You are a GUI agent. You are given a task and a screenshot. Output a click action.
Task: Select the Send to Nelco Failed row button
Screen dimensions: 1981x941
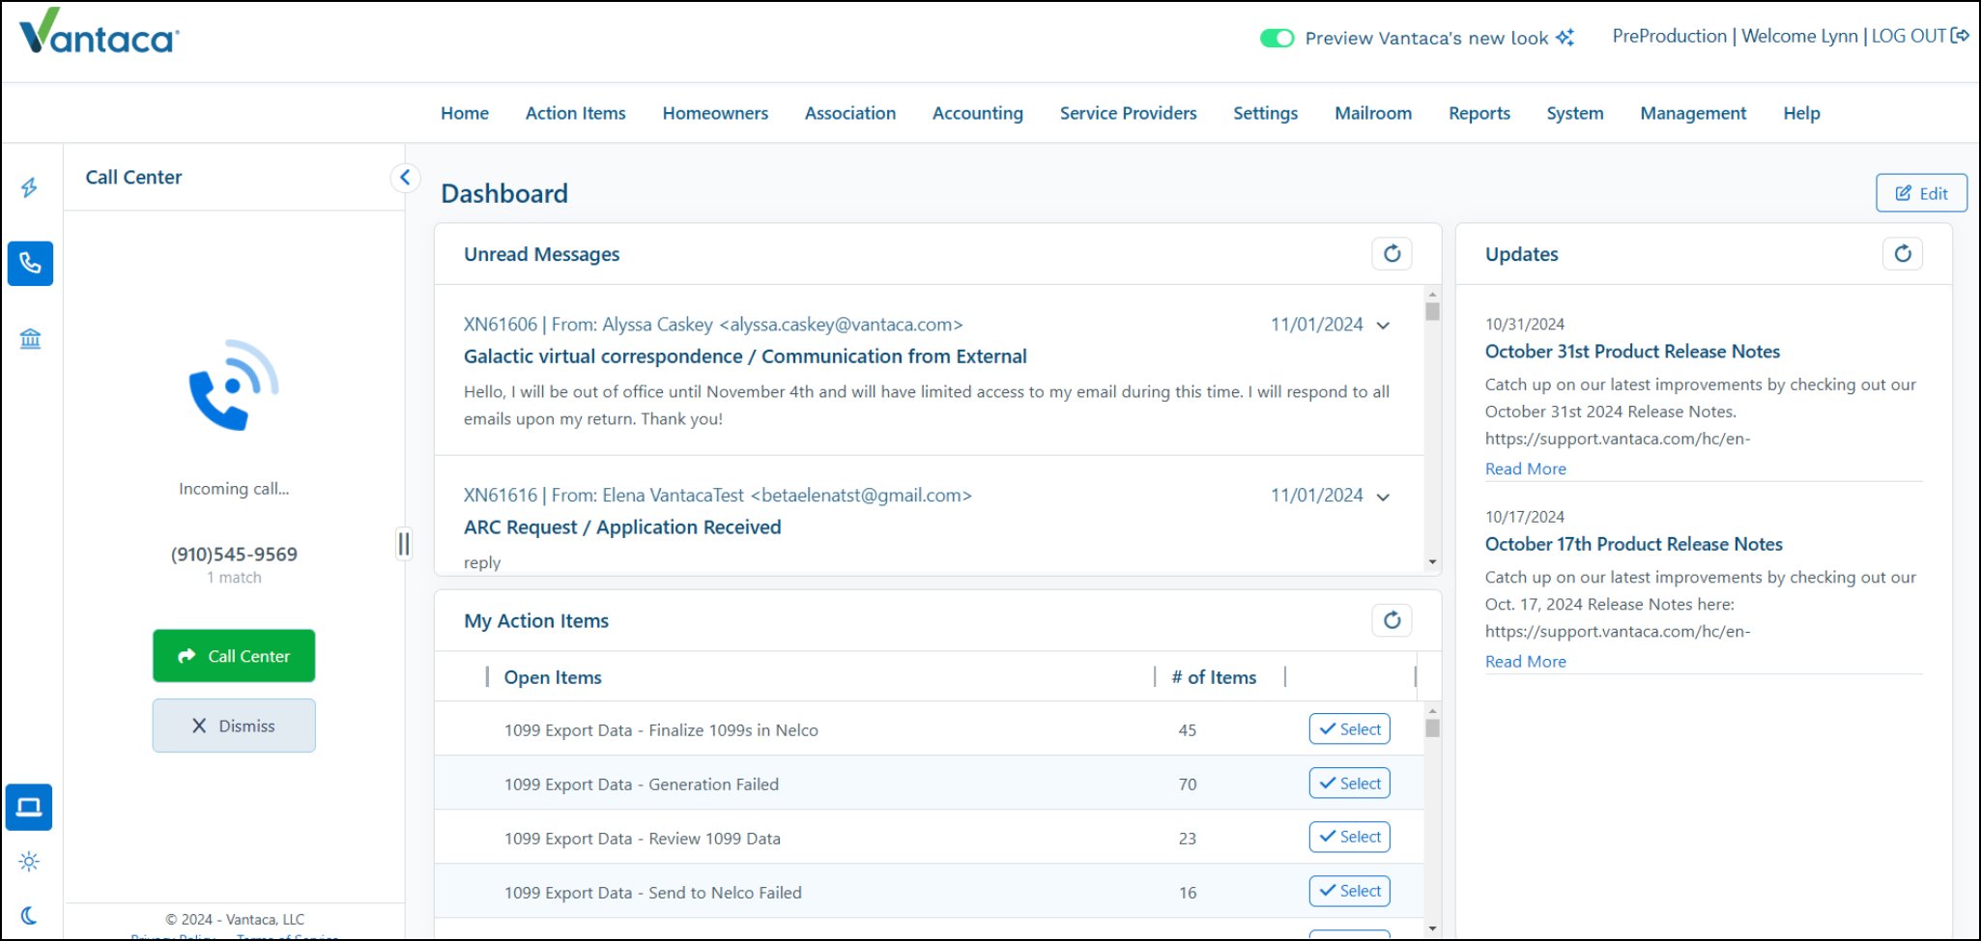pos(1350,891)
